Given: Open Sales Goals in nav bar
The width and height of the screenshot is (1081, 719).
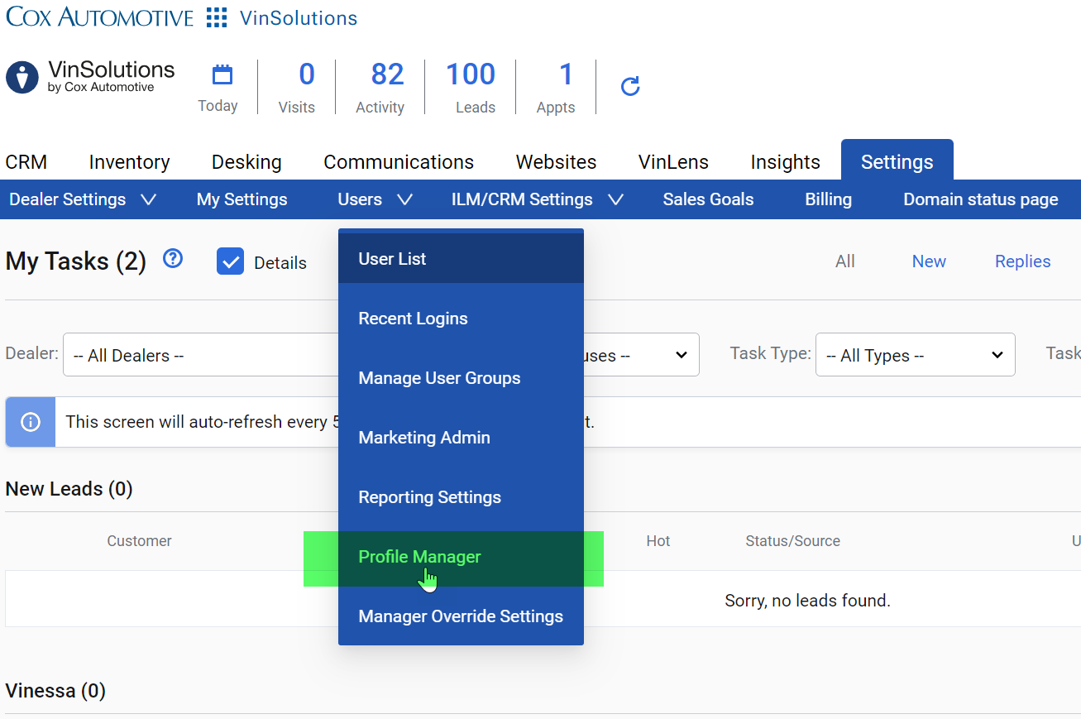Looking at the screenshot, I should coord(709,199).
